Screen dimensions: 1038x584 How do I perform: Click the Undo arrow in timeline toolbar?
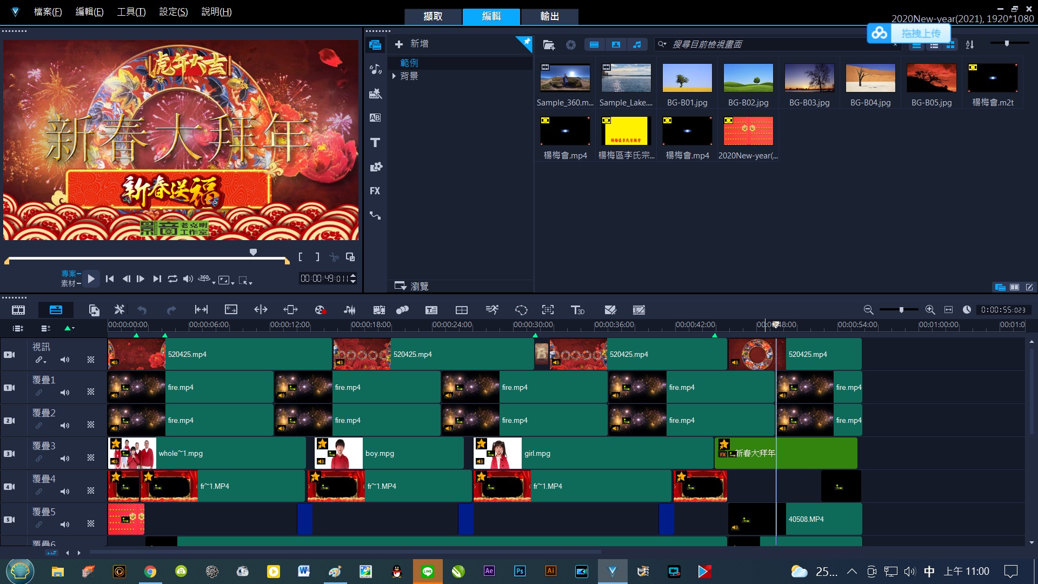(x=142, y=310)
